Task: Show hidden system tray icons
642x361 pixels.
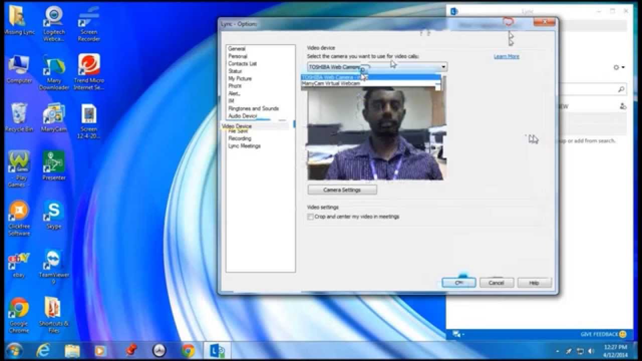Action: (x=558, y=351)
